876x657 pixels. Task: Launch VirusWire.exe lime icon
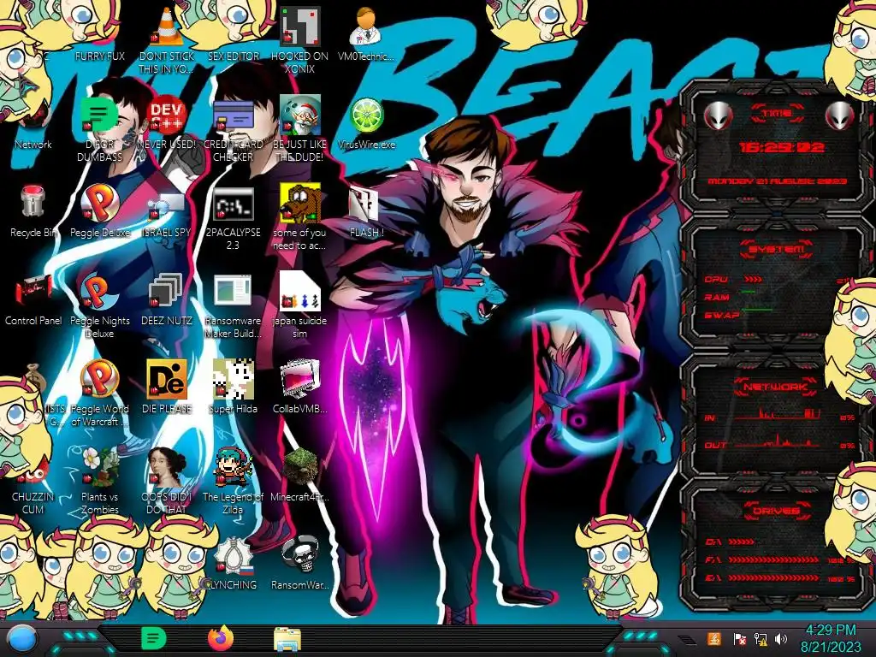[366, 115]
